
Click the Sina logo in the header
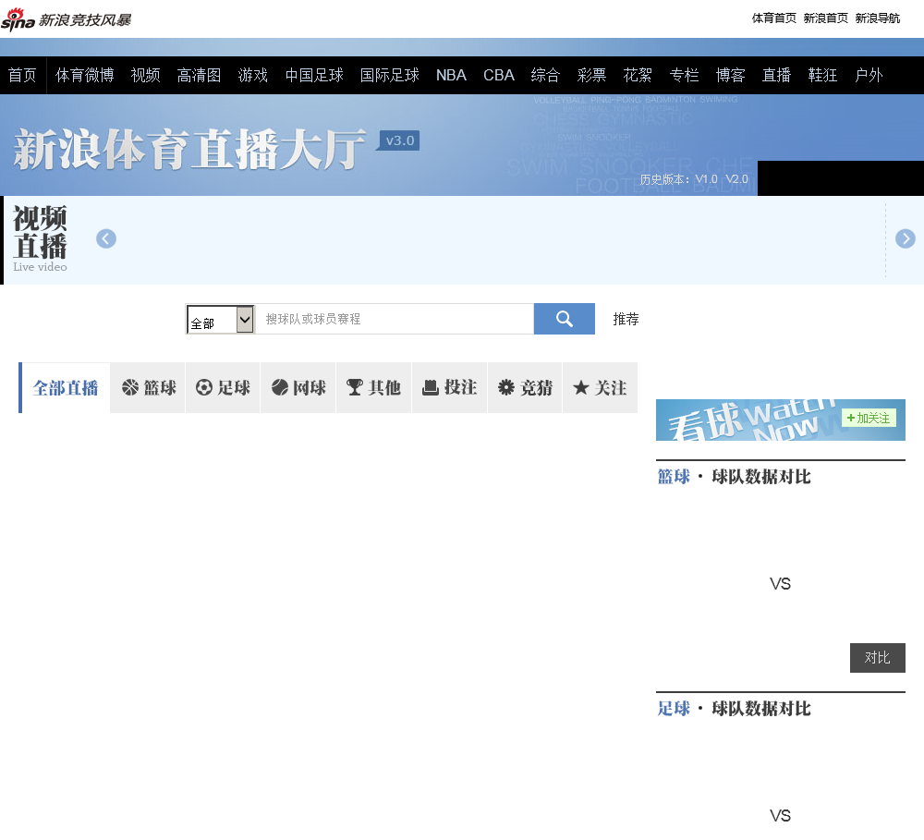(18, 19)
